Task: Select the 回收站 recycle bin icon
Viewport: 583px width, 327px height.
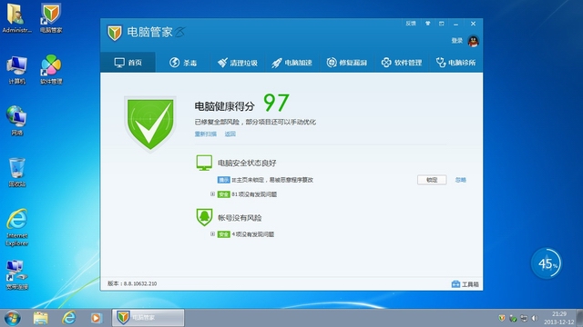Action: point(16,173)
